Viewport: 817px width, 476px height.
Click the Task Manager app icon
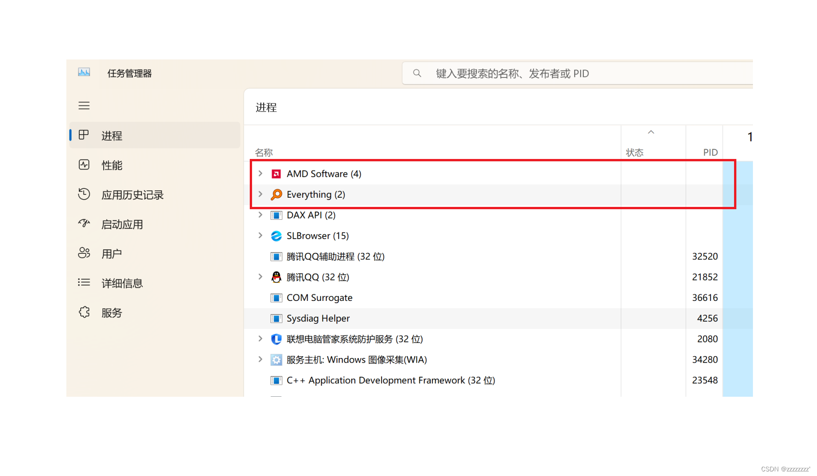coord(84,72)
